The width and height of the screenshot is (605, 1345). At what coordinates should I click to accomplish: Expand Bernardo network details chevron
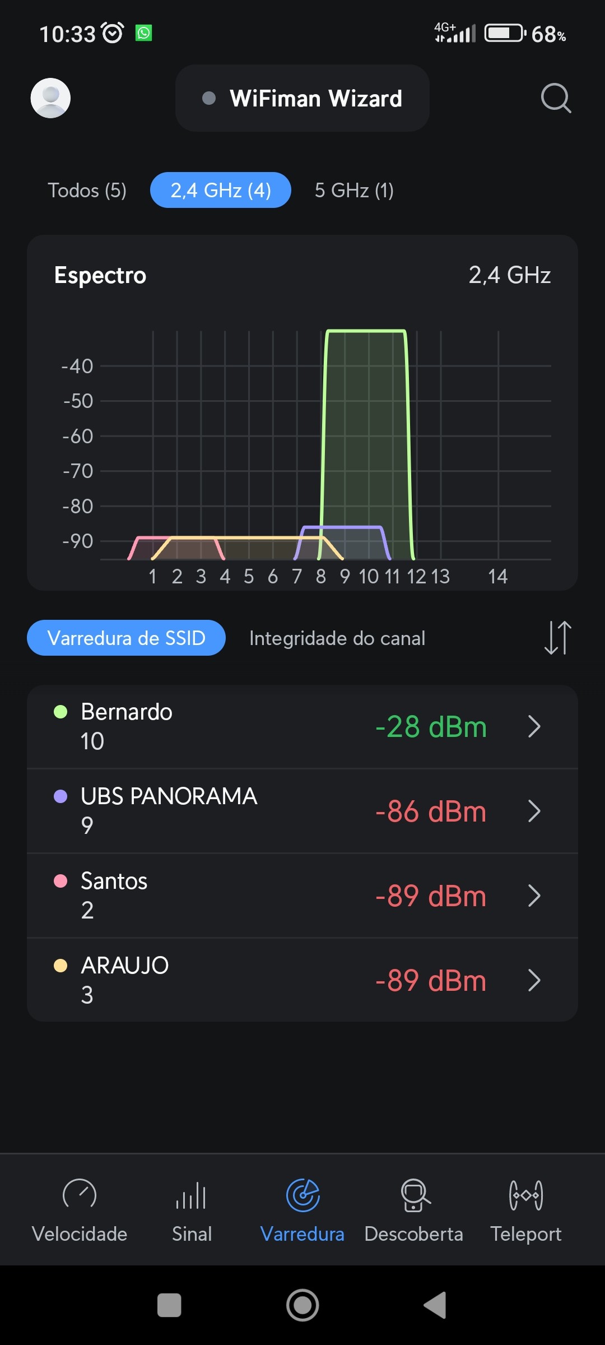(x=534, y=727)
